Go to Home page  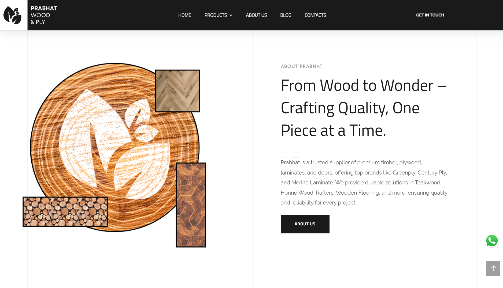(184, 15)
